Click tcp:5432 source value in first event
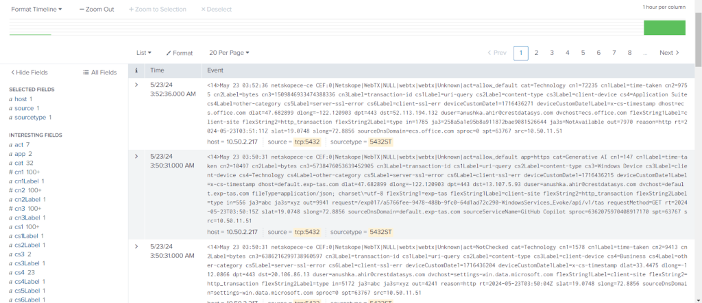The width and height of the screenshot is (702, 303). coord(306,142)
